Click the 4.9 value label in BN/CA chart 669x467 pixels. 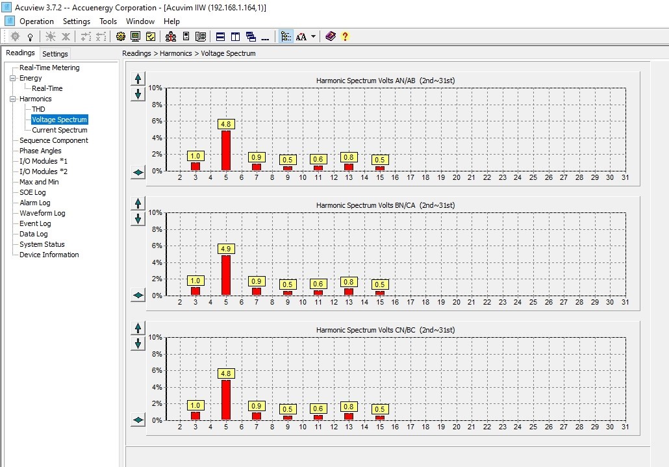pyautogui.click(x=225, y=249)
